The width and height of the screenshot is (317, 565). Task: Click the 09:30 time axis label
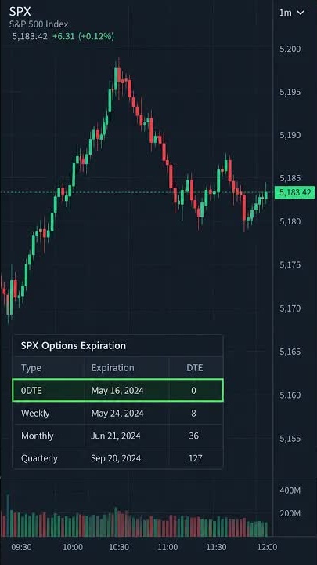click(x=21, y=547)
